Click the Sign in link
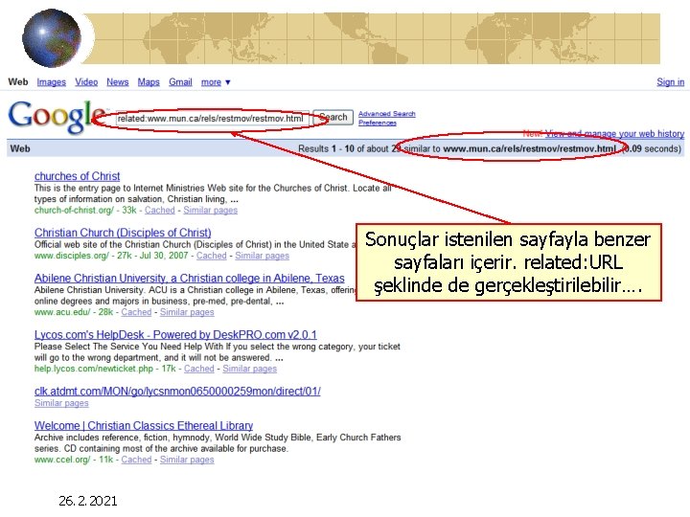 coord(670,81)
